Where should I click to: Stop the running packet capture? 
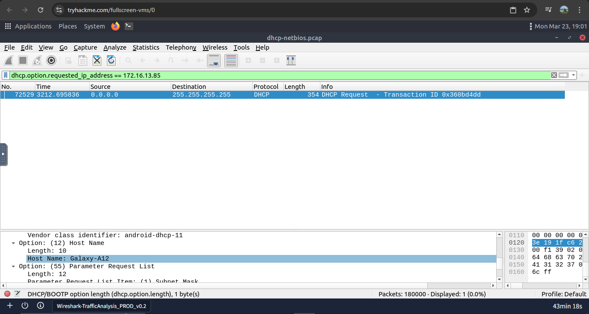23,61
